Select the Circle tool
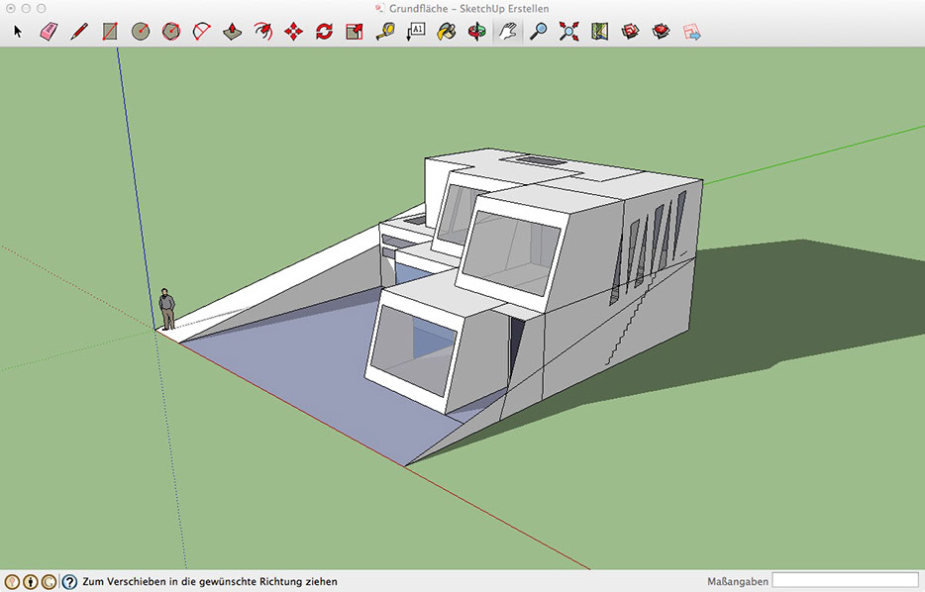 point(141,32)
